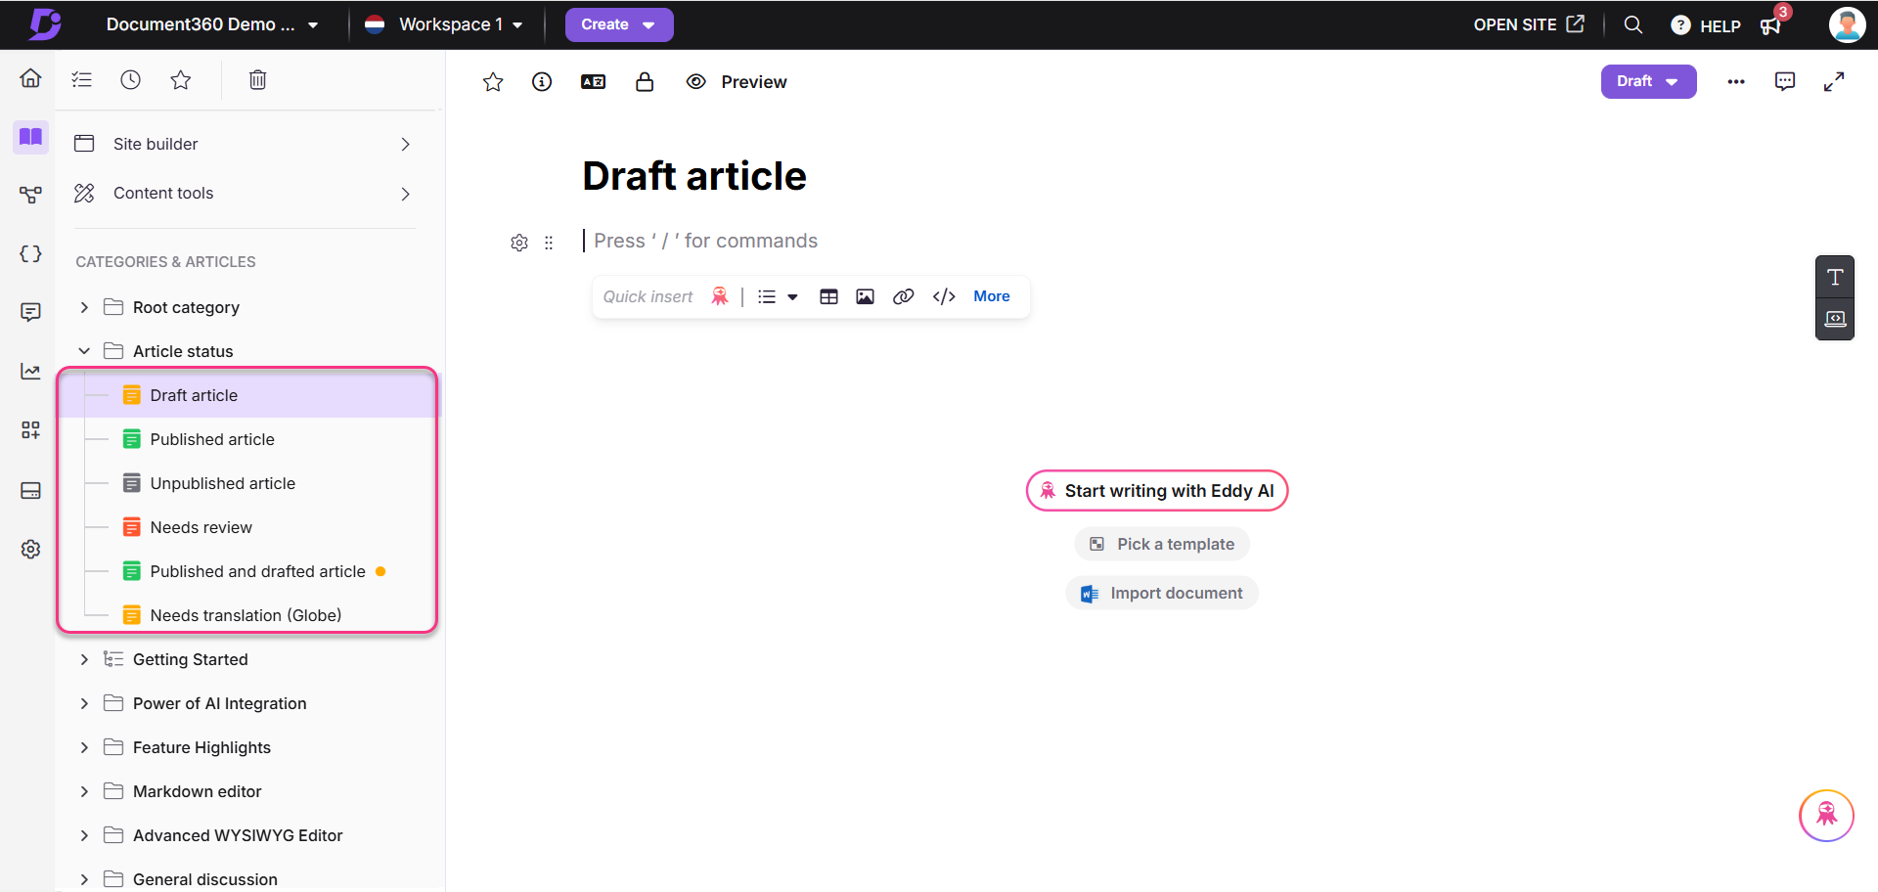The image size is (1878, 892).
Task: Open the three-dot more options menu
Action: [x=1736, y=82]
